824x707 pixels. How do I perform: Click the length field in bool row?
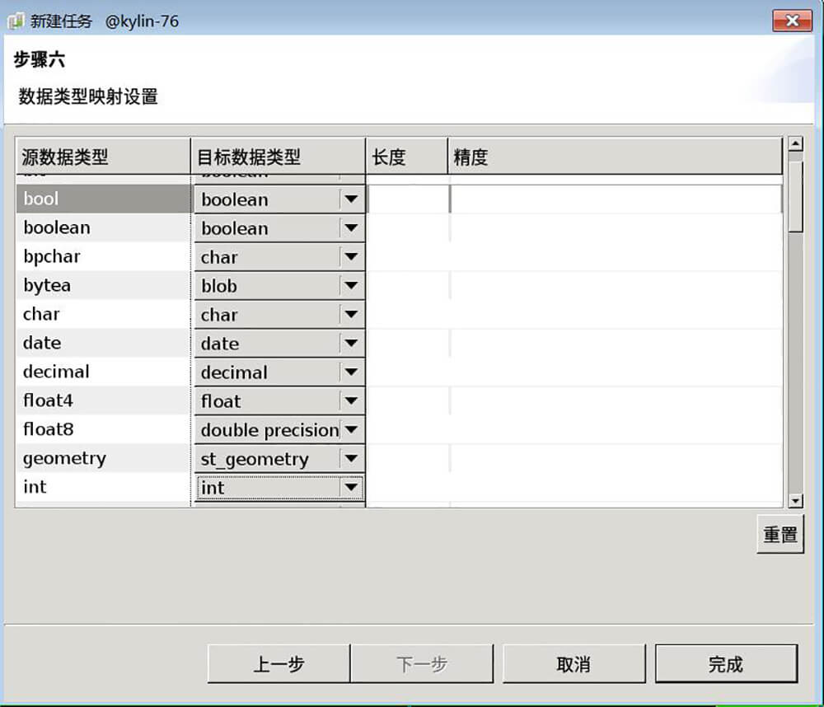point(408,199)
